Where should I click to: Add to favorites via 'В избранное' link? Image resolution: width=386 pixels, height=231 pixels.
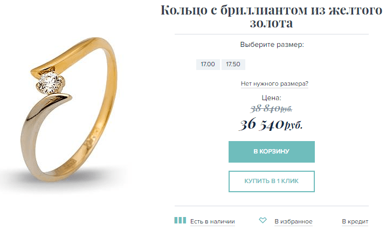[293, 221]
